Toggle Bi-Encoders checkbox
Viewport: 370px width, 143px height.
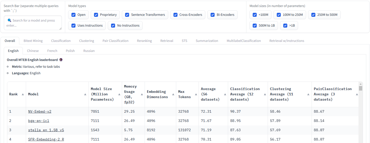[213, 15]
